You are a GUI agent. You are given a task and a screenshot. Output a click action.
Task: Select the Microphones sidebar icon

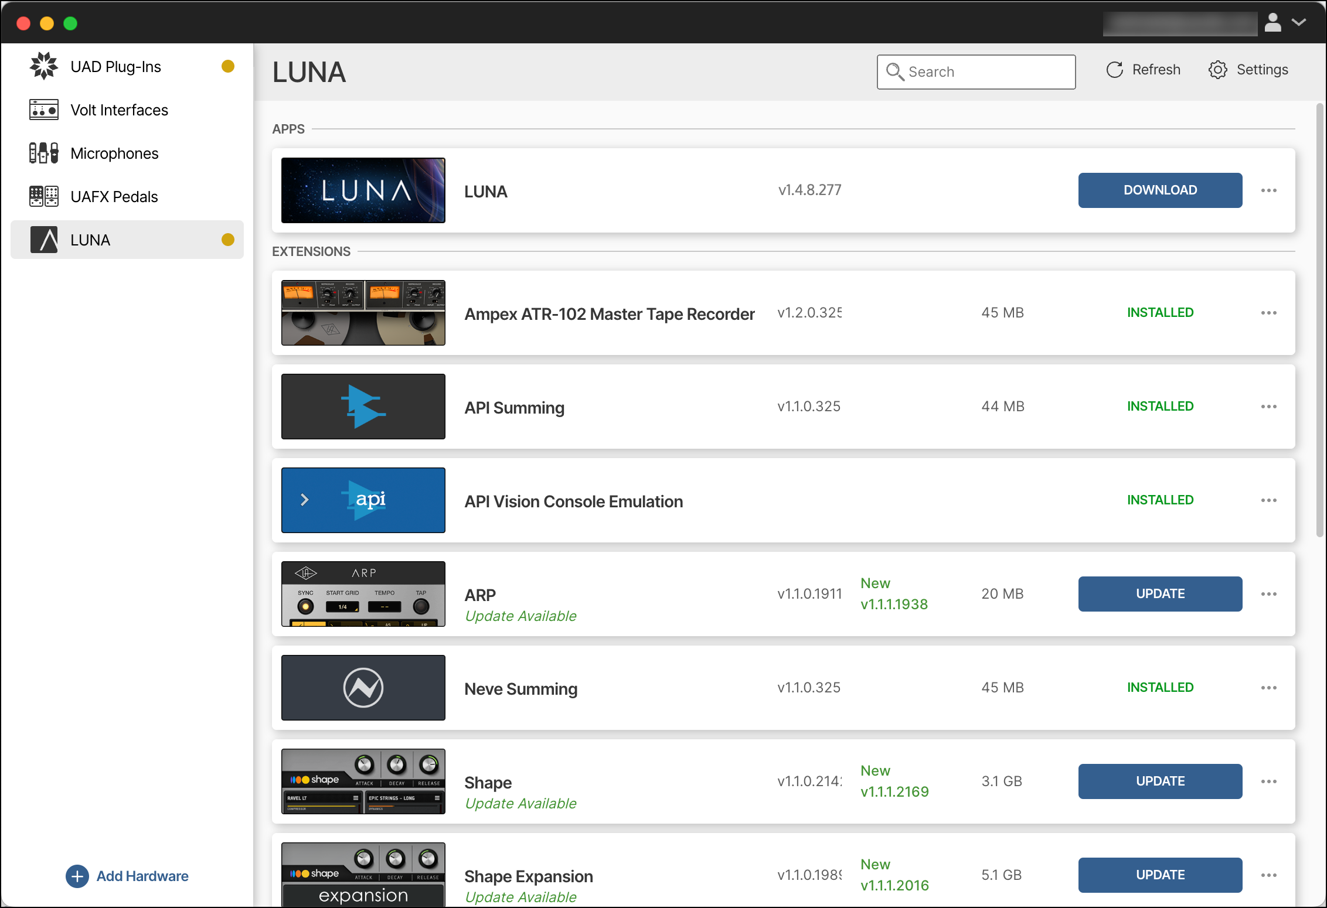[x=44, y=153]
